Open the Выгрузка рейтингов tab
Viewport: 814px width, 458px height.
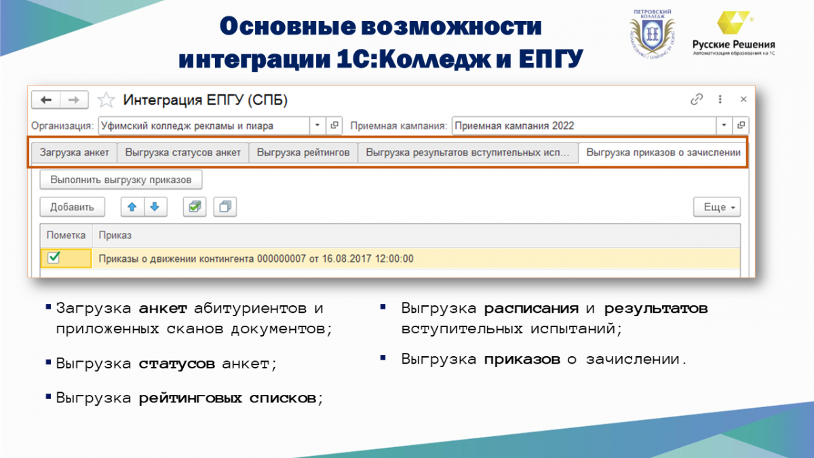(x=303, y=153)
